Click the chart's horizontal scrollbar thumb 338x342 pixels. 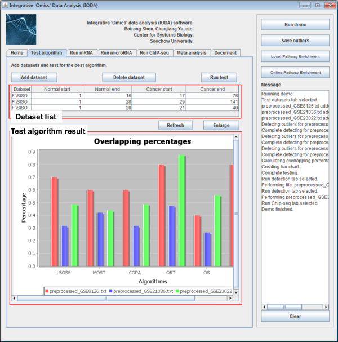pos(106,298)
